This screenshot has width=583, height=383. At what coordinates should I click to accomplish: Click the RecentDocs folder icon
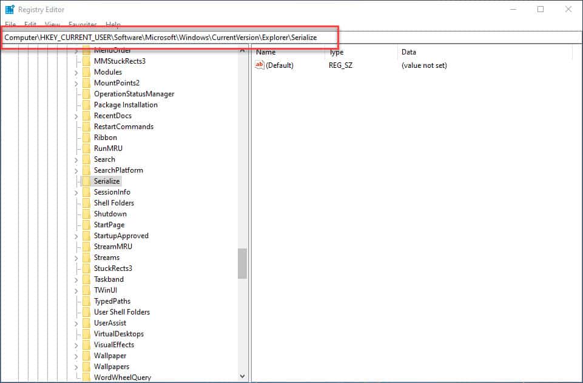click(x=86, y=116)
